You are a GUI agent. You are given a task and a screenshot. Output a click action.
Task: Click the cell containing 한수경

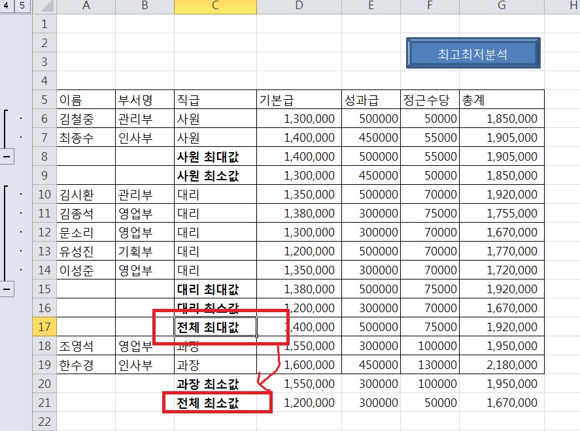86,366
